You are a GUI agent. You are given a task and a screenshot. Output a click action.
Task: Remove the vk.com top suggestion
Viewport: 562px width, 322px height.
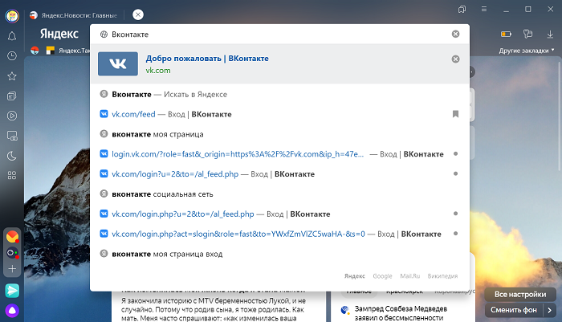pos(455,59)
